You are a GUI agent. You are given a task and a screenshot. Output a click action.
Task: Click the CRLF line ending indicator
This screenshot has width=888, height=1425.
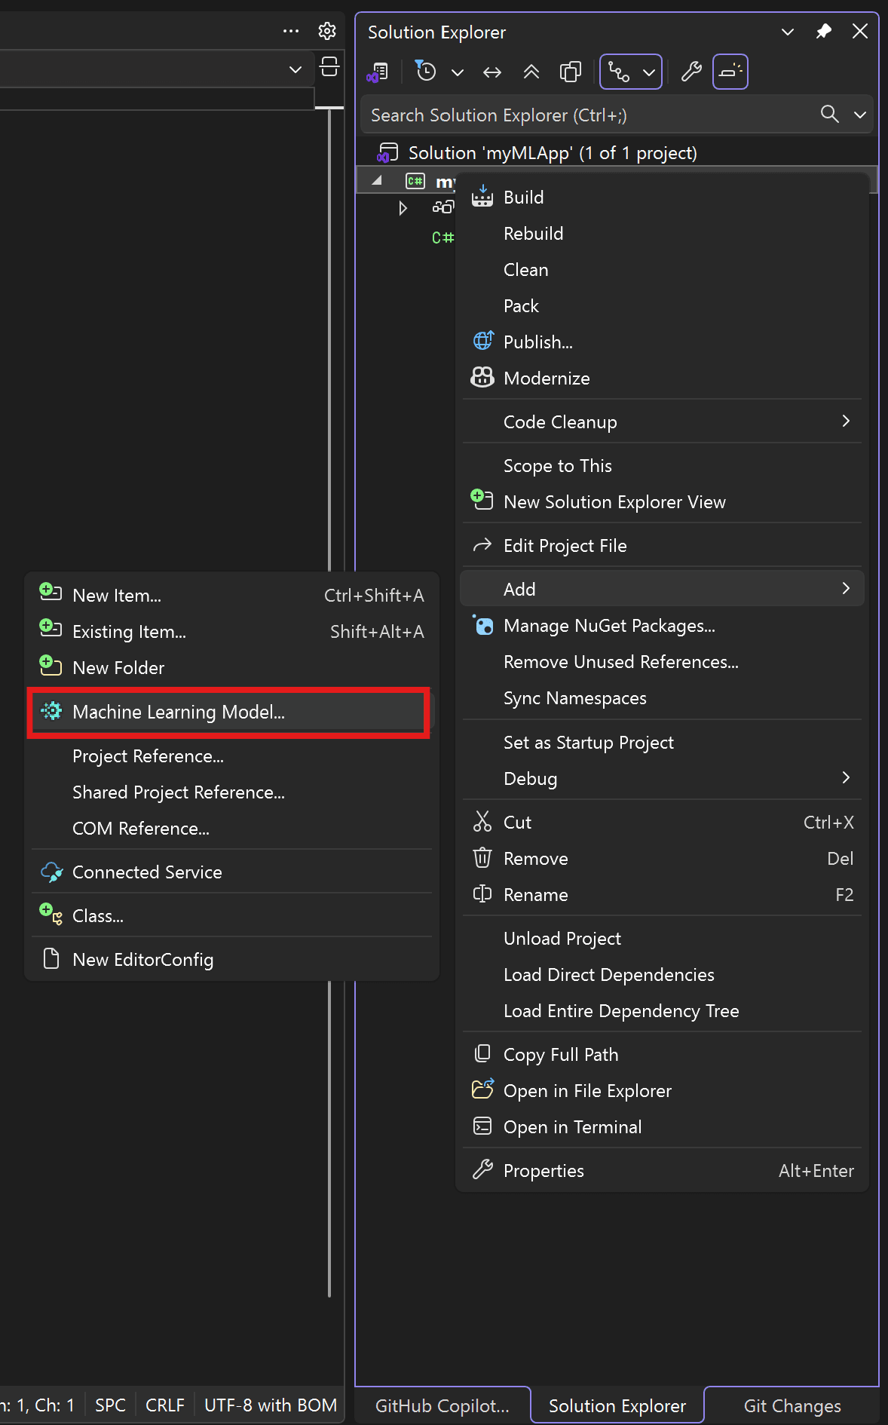pos(164,1405)
